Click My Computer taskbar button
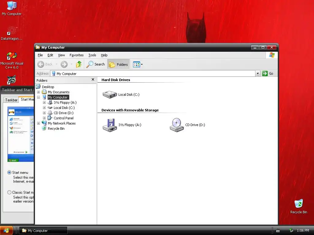Image resolution: width=314 pixels, height=235 pixels. (43, 231)
